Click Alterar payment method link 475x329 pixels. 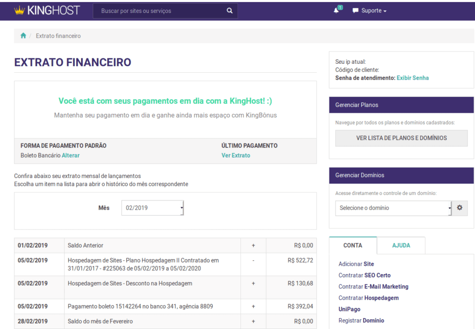pyautogui.click(x=71, y=155)
